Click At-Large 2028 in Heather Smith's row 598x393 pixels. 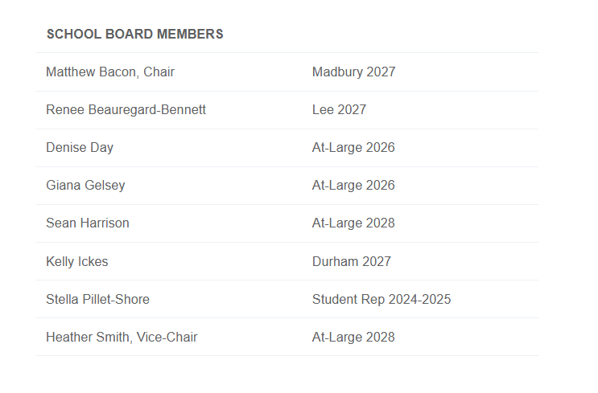(x=353, y=338)
